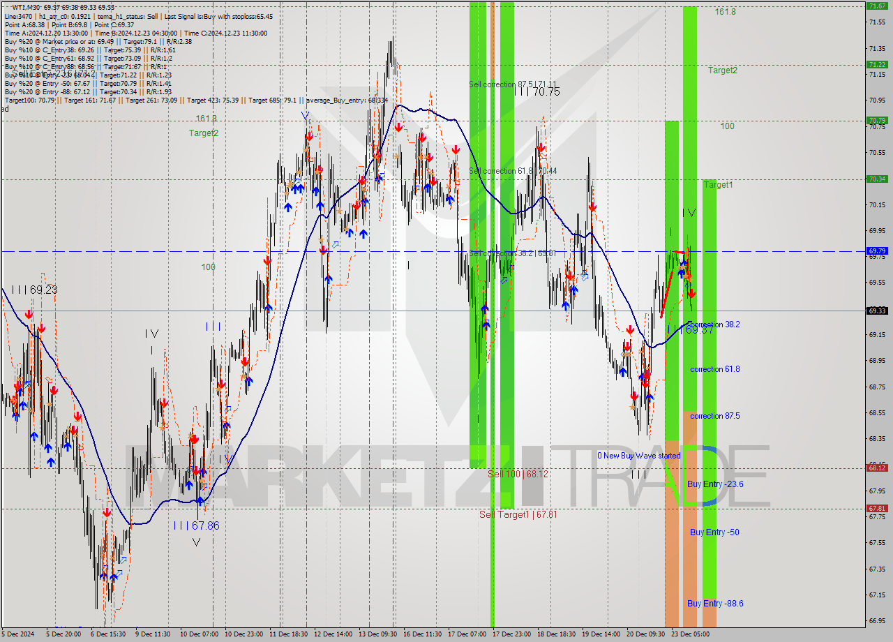Click the '11 Dec 18:30' time label
The width and height of the screenshot is (893, 642).
[x=288, y=634]
